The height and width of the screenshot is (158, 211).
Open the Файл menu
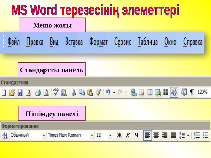pyautogui.click(x=13, y=42)
